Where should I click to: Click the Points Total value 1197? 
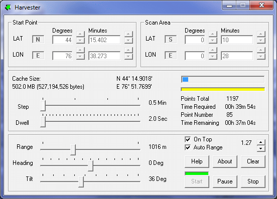[x=232, y=98]
